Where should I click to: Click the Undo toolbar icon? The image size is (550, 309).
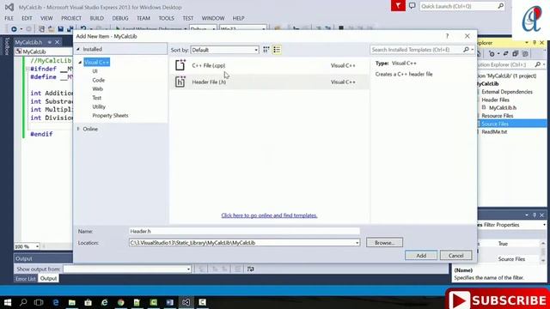pos(83,28)
